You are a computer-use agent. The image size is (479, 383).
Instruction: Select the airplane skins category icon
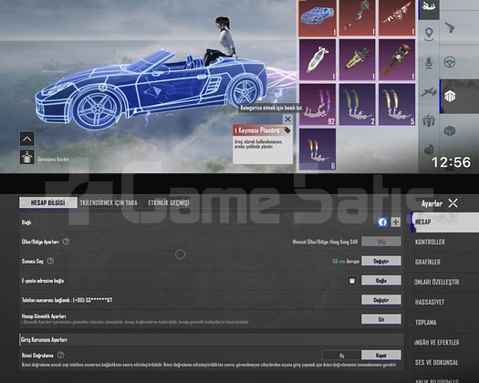[x=428, y=92]
